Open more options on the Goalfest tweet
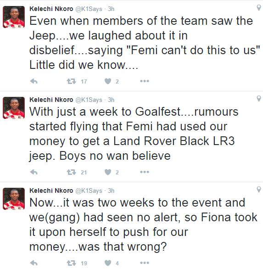 145,172
